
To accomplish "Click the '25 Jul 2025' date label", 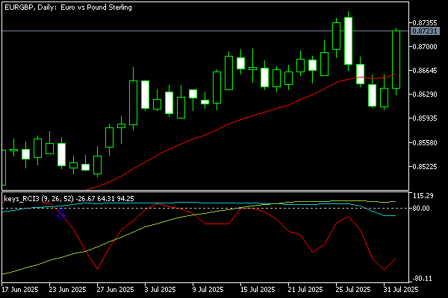I will (x=353, y=290).
